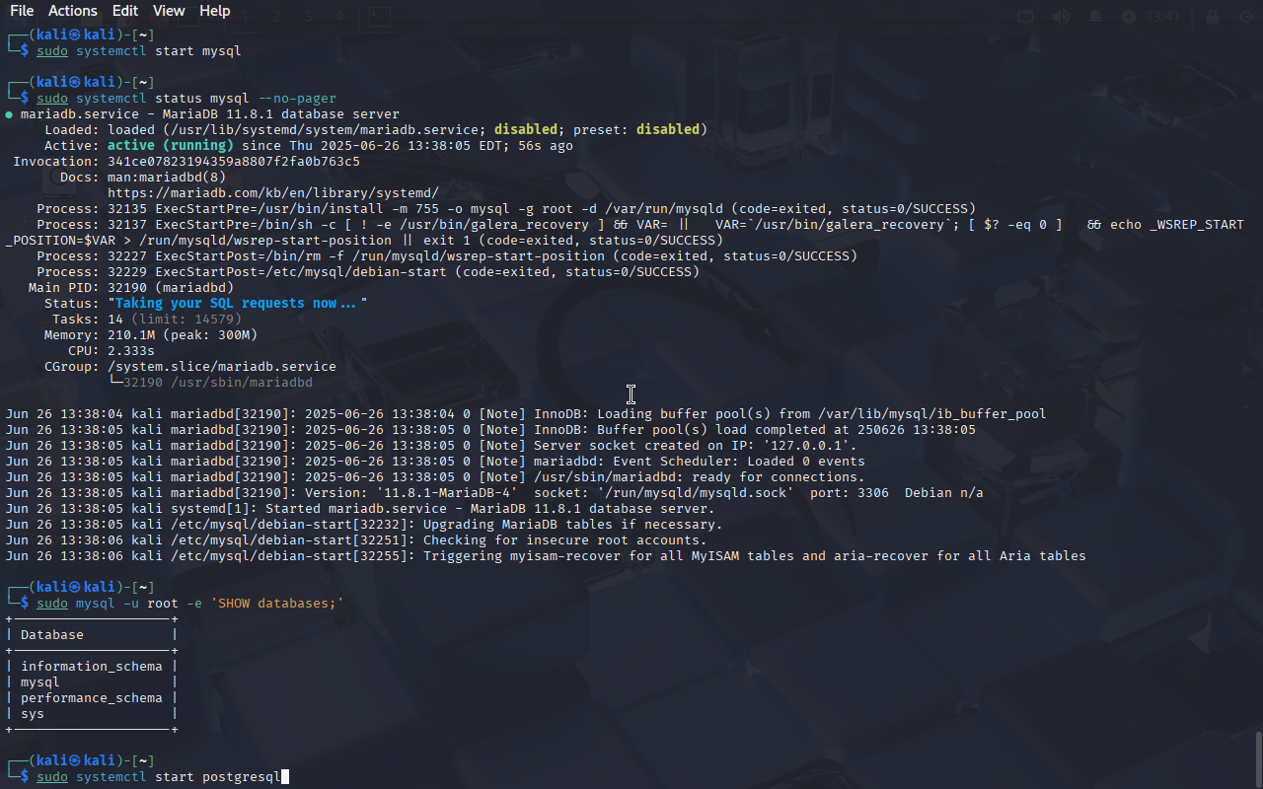Click 'Main PID: 32190 (mariadbd)' line
Image resolution: width=1263 pixels, height=789 pixels.
(131, 287)
